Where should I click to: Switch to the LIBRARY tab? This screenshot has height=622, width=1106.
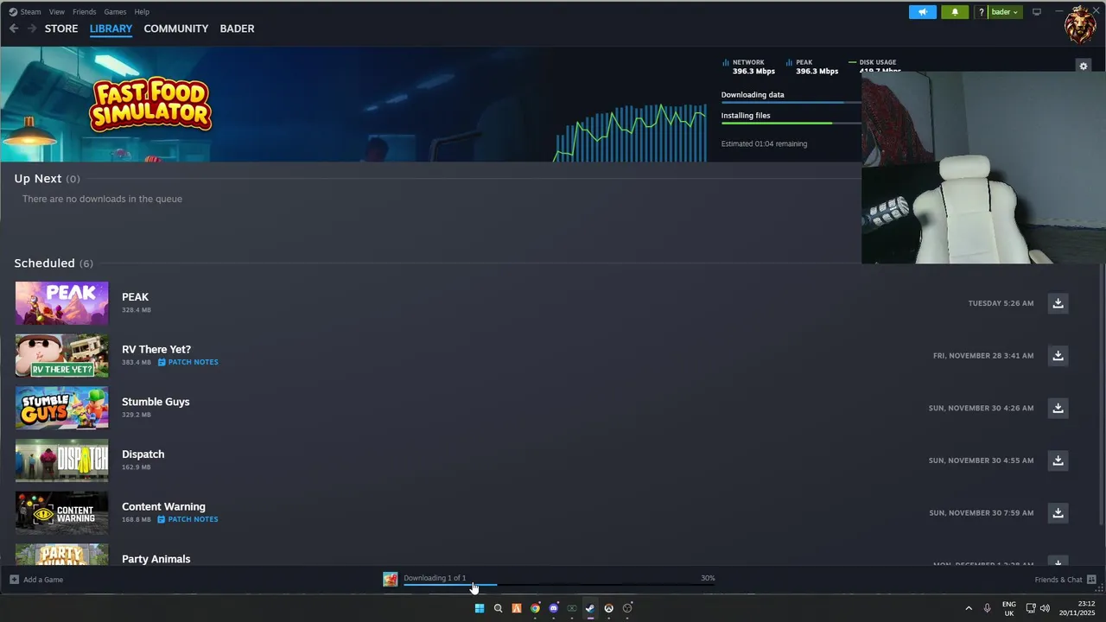pyautogui.click(x=111, y=29)
